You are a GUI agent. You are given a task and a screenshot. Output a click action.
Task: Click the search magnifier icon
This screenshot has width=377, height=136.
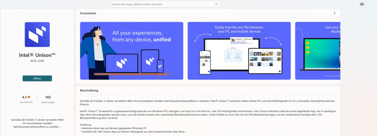pos(216,4)
